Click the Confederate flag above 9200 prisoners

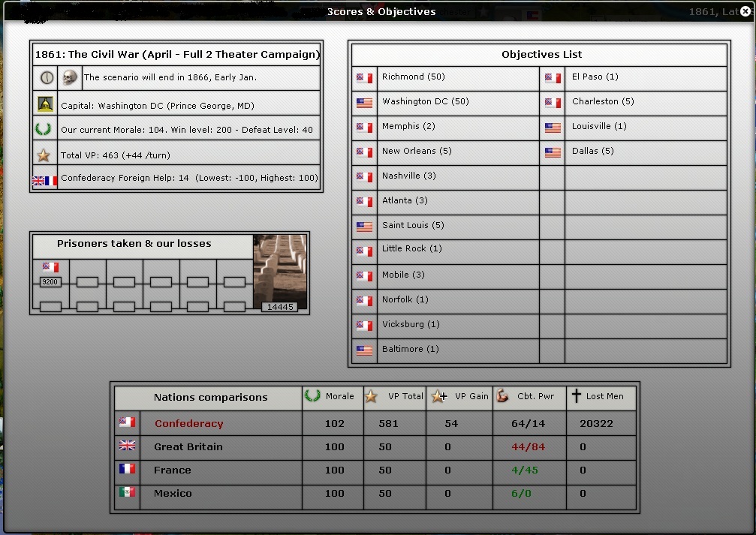coord(50,267)
